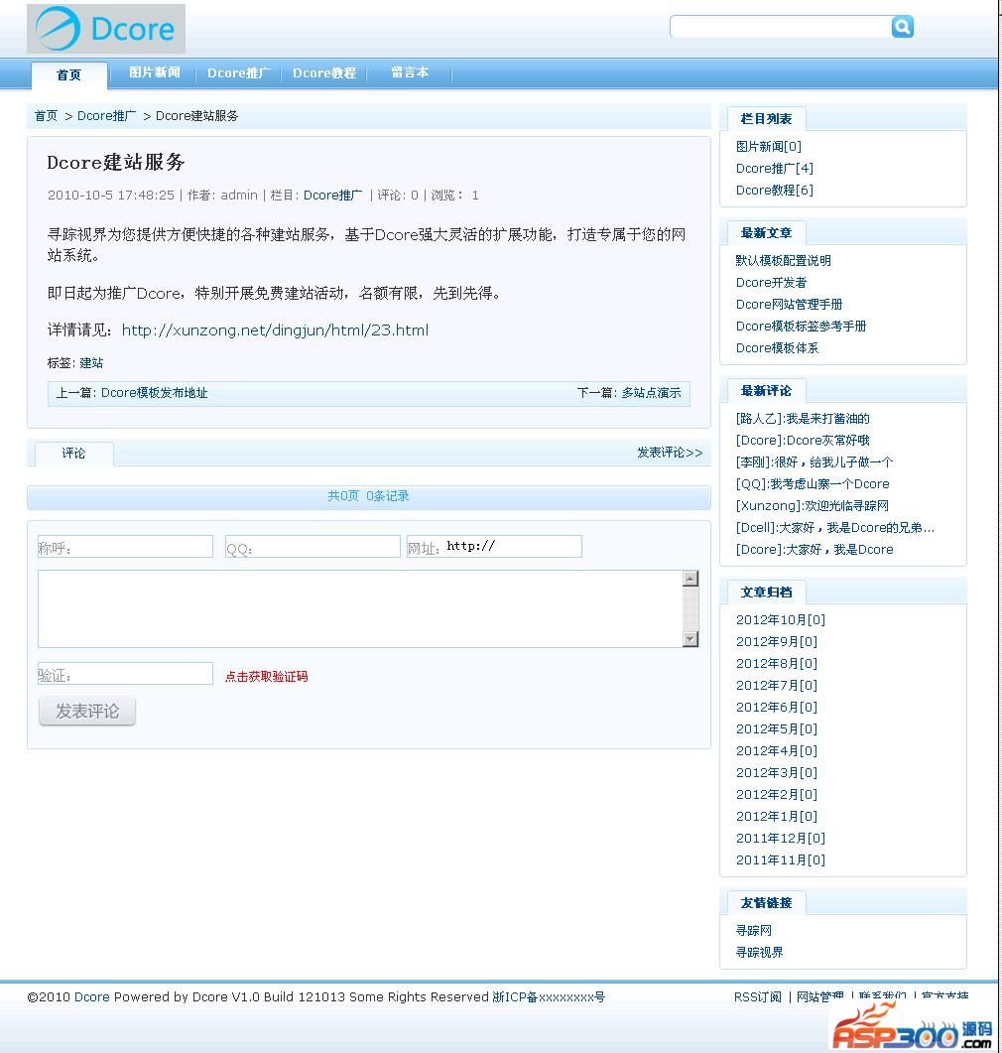Focus the 验证 captcha input field
Viewport: 1002px width, 1053px height.
pos(126,674)
